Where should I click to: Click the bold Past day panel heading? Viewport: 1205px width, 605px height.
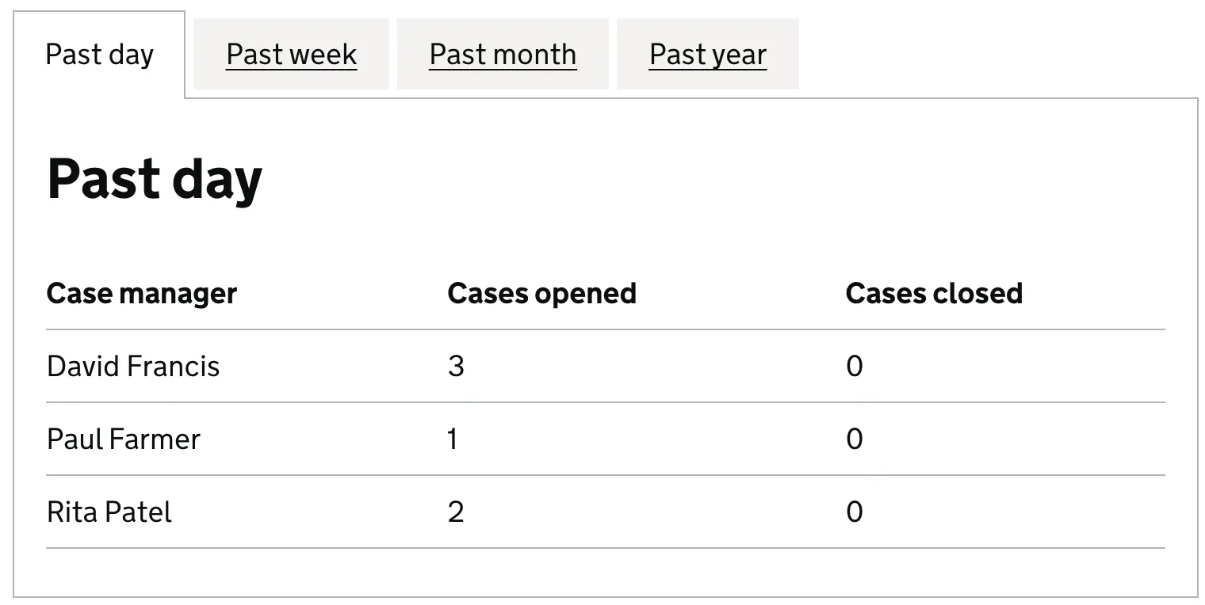155,179
